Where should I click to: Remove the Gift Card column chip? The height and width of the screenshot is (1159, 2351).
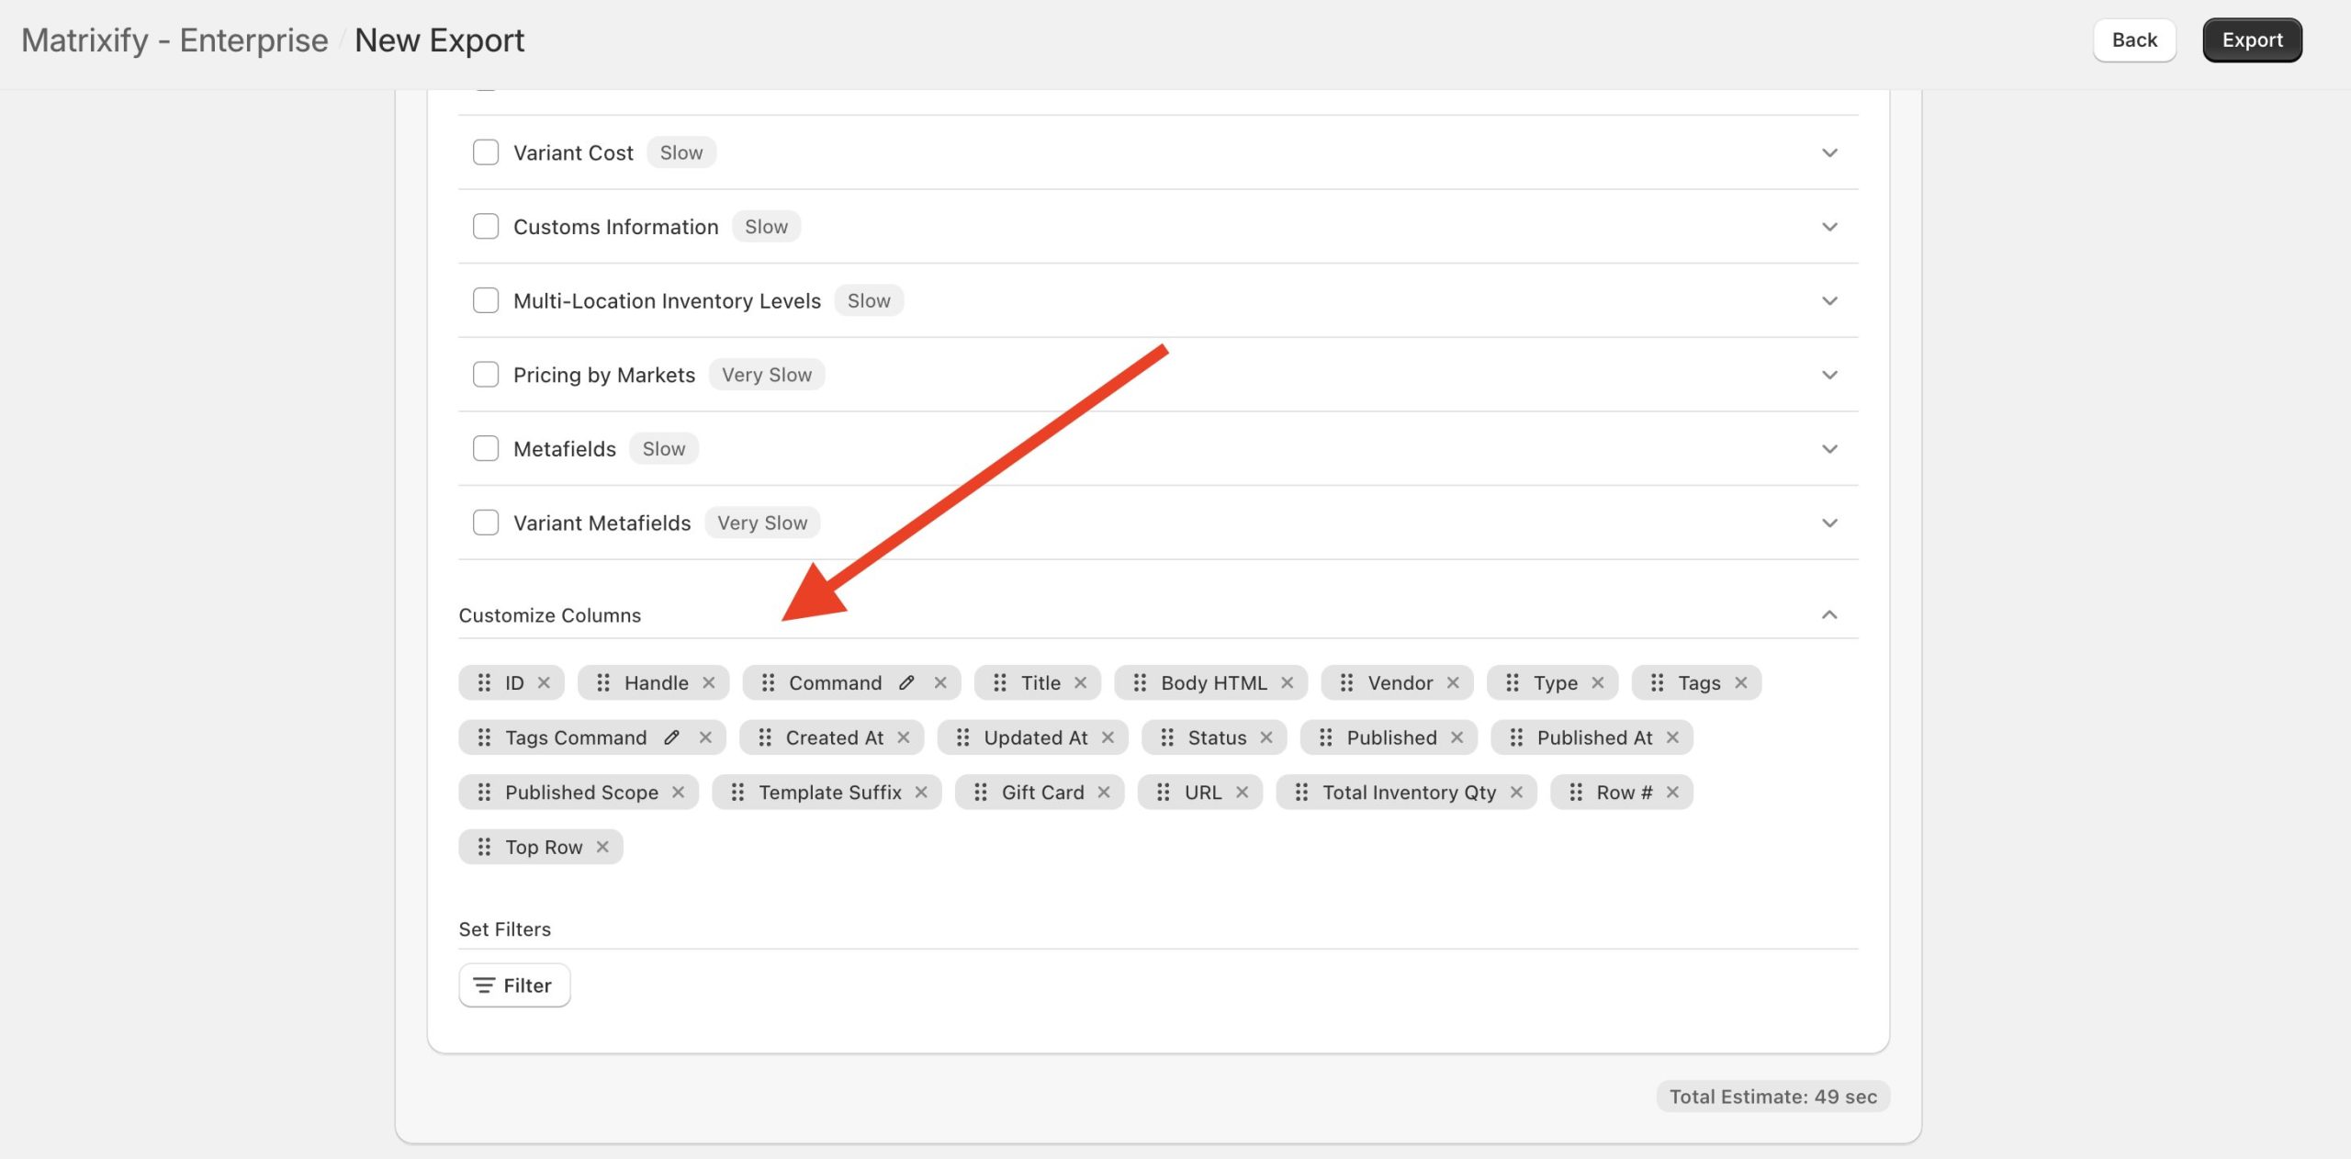click(x=1104, y=792)
